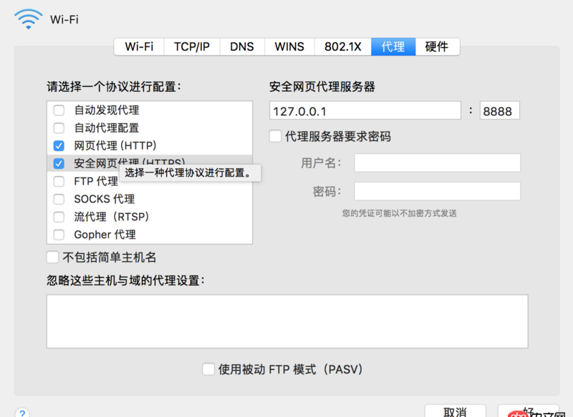Switch to the 硬件 tab

[x=438, y=46]
